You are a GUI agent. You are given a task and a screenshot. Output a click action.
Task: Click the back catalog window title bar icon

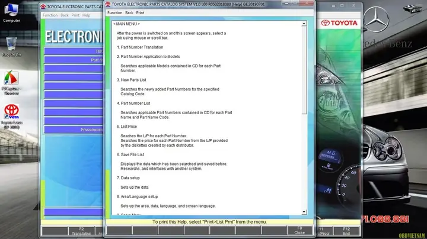click(43, 7)
